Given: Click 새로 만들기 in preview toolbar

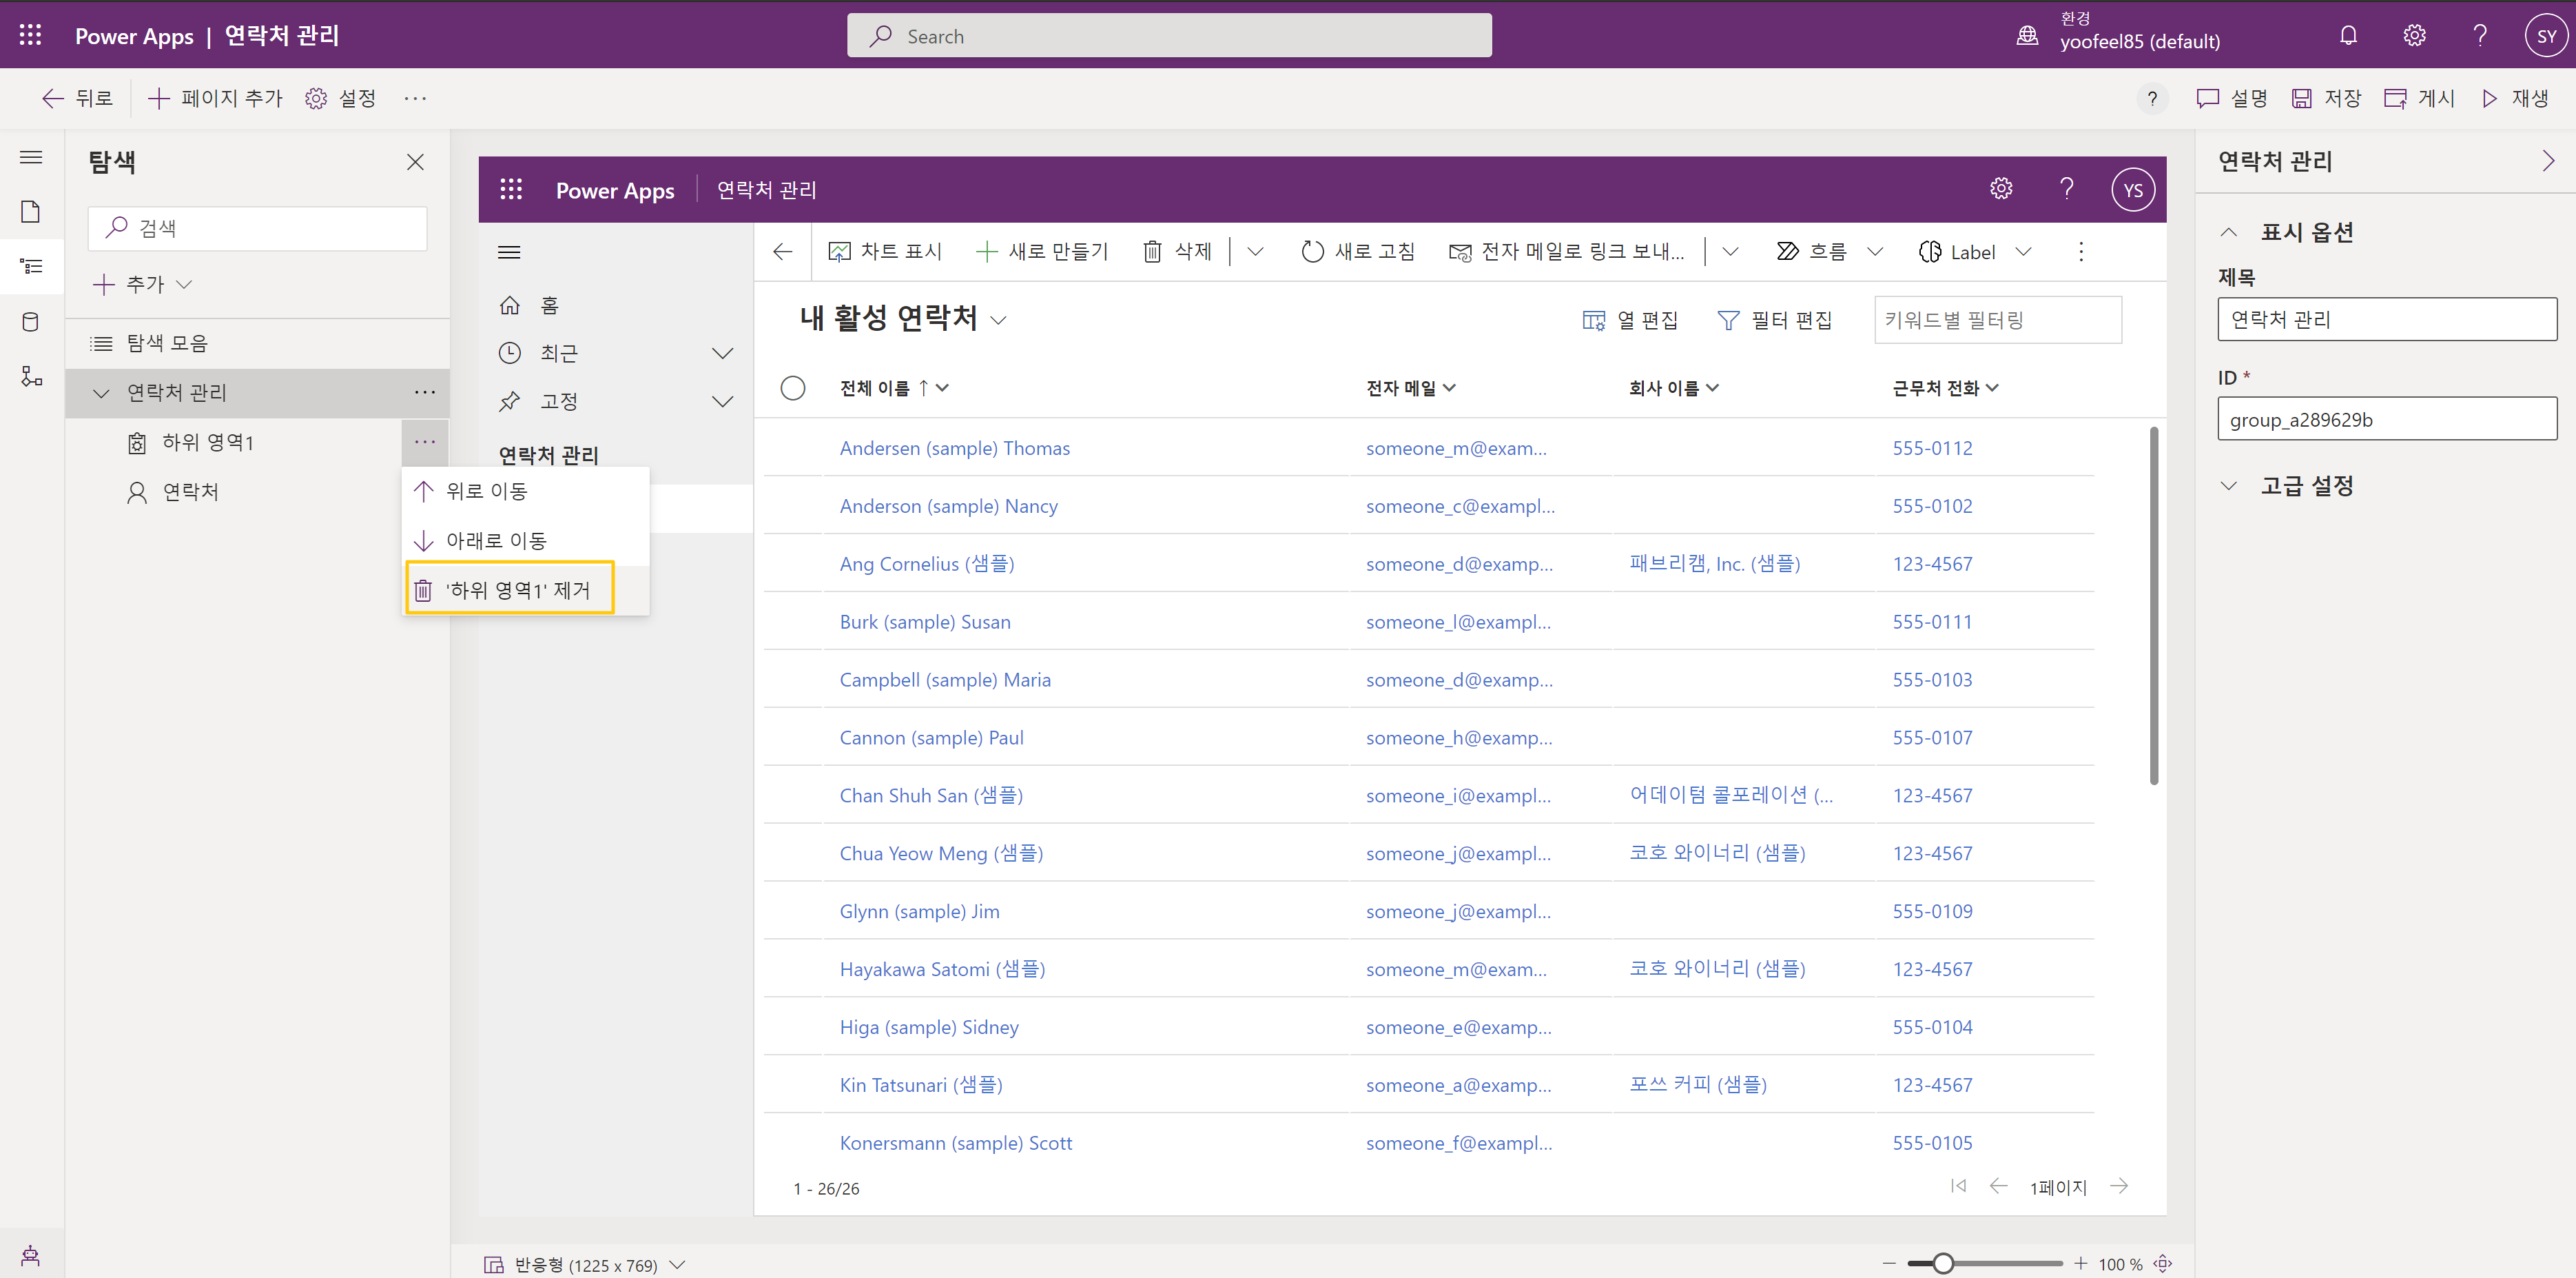Looking at the screenshot, I should point(1041,252).
